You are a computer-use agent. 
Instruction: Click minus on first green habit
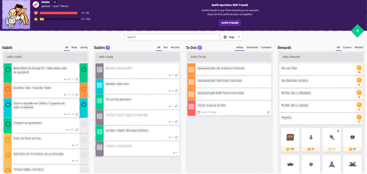(84, 70)
